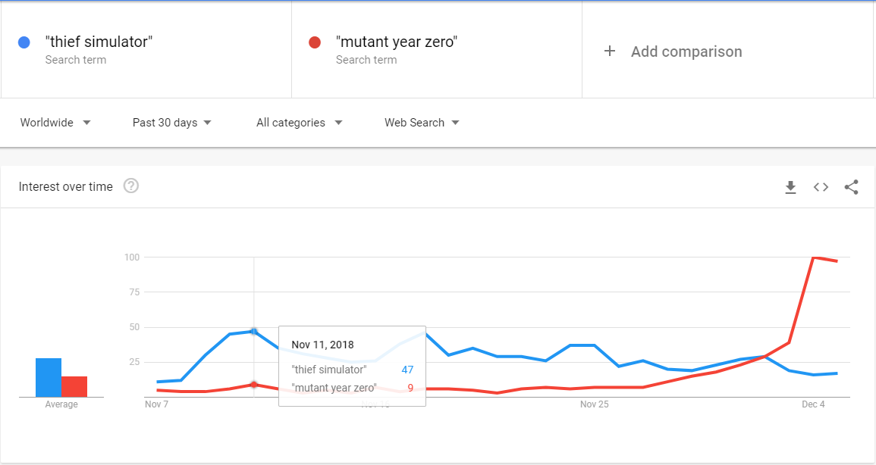Edit the "thief simulator" search term

[x=99, y=42]
